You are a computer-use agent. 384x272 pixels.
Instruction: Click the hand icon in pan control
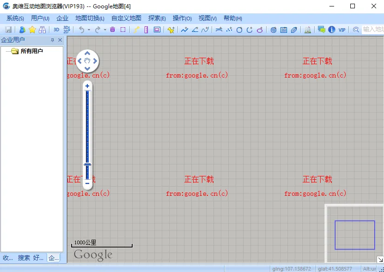[87, 60]
